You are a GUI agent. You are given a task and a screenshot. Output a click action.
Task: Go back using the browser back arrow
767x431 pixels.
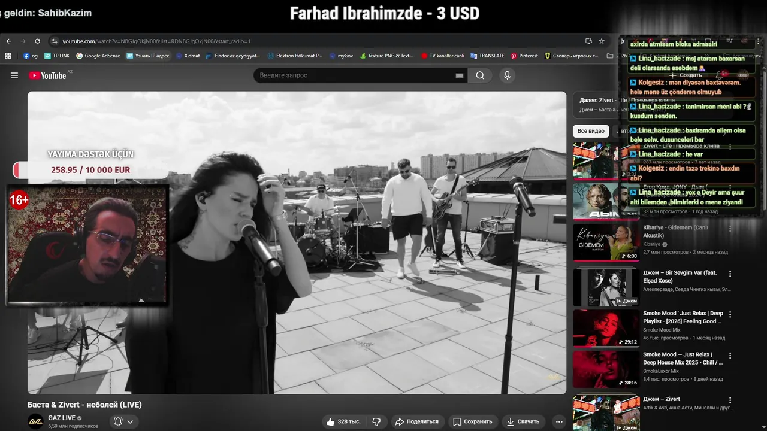(x=8, y=41)
